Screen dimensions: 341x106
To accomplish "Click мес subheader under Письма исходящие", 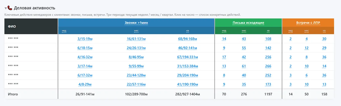I will pyautogui.click(x=244, y=31).
